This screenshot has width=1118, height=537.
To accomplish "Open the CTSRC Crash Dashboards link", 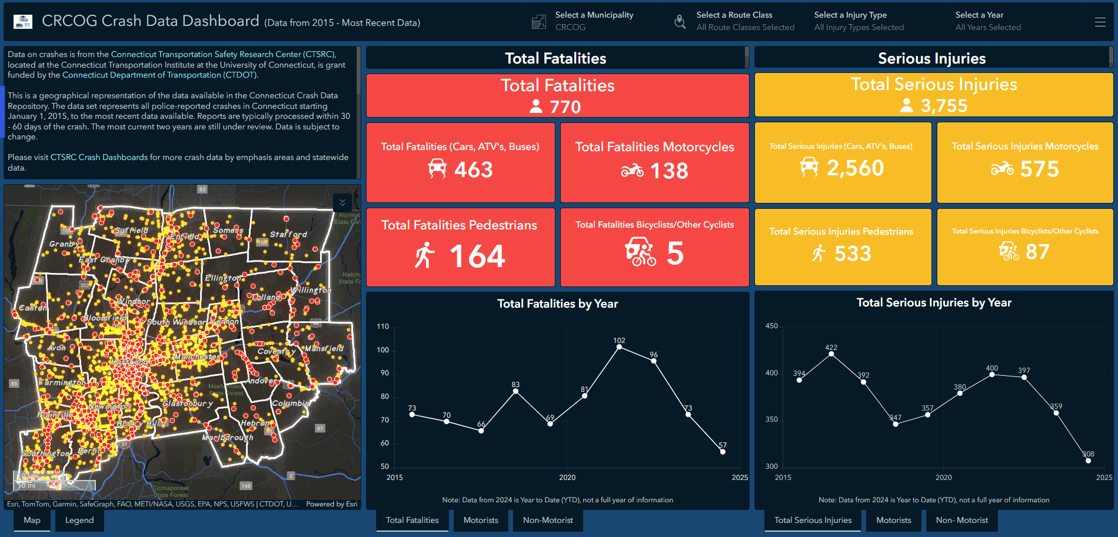I will coord(99,157).
